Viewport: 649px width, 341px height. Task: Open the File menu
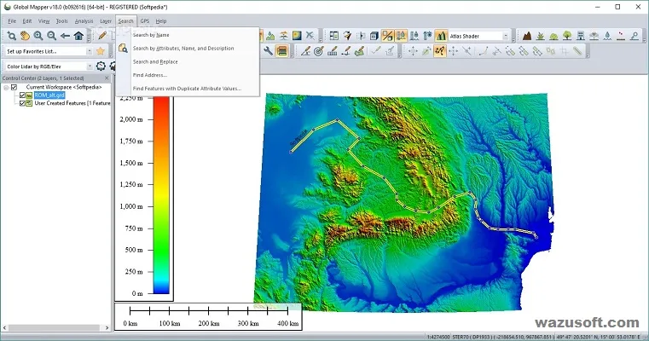(x=12, y=21)
